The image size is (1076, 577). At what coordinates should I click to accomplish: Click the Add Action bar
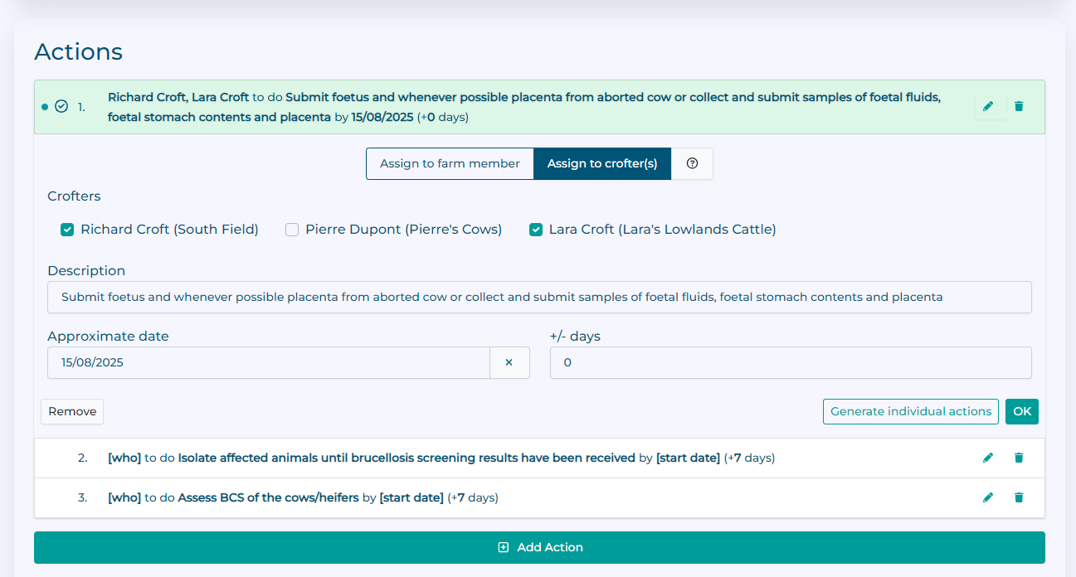[x=539, y=547]
